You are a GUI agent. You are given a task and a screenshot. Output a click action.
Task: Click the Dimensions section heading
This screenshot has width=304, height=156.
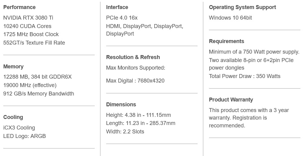(x=121, y=105)
